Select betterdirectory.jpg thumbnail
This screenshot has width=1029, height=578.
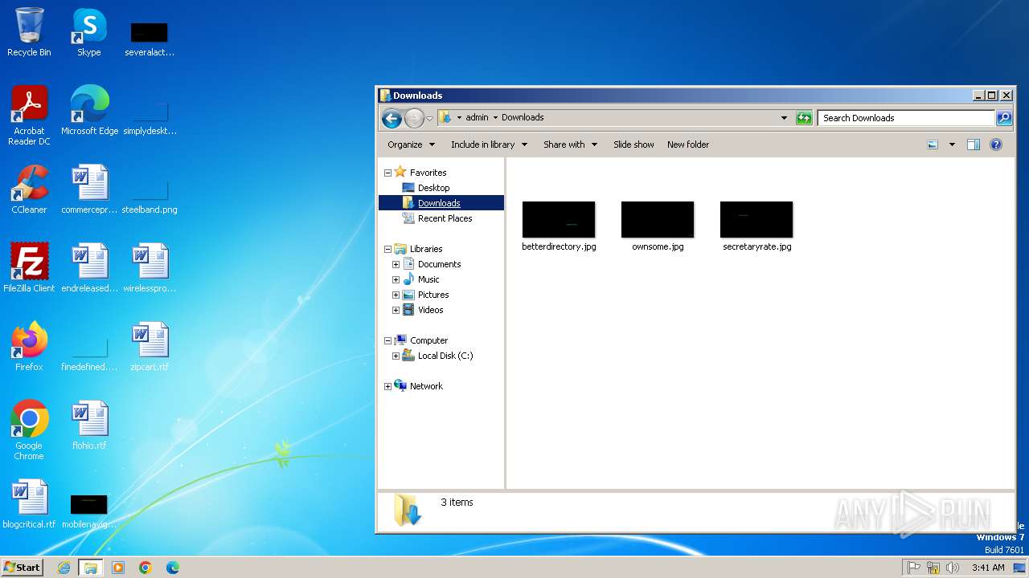(x=559, y=226)
